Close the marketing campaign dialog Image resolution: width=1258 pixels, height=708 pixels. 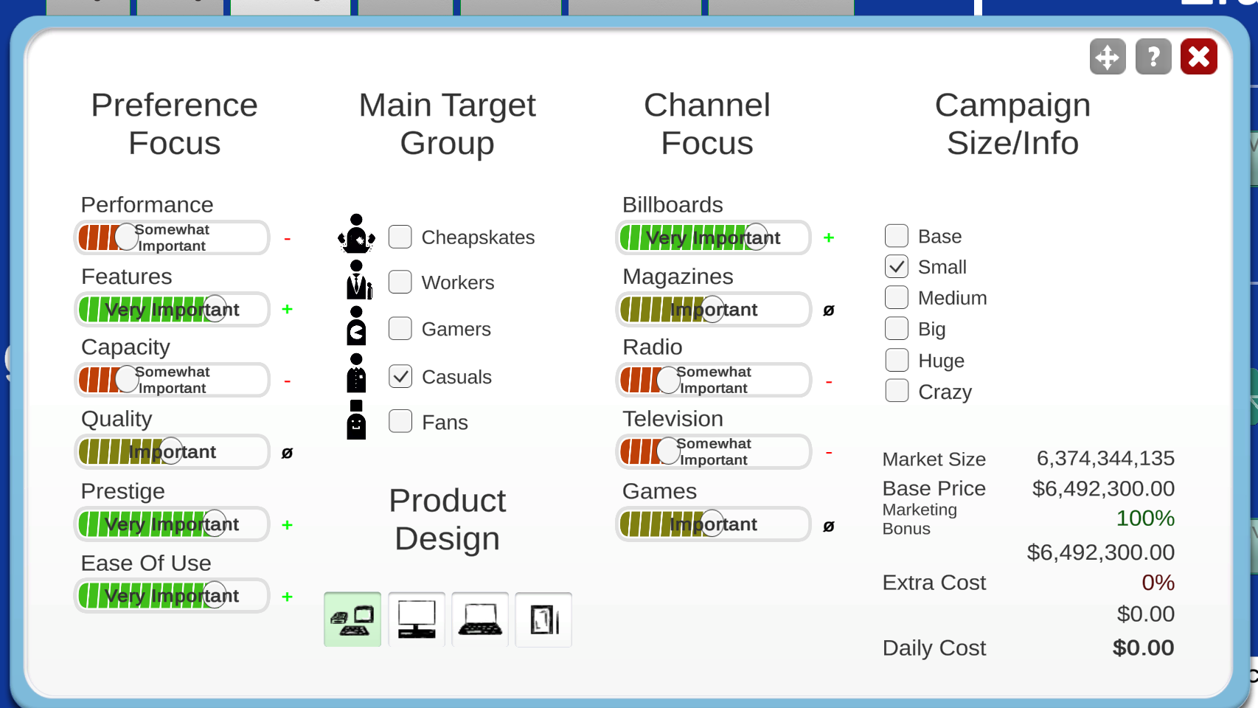1199,57
